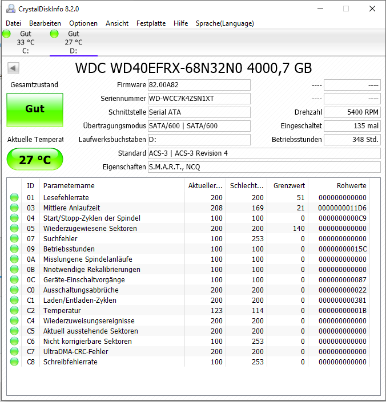Open the Datei menu
Image resolution: width=386 pixels, height=402 pixels.
(x=13, y=23)
